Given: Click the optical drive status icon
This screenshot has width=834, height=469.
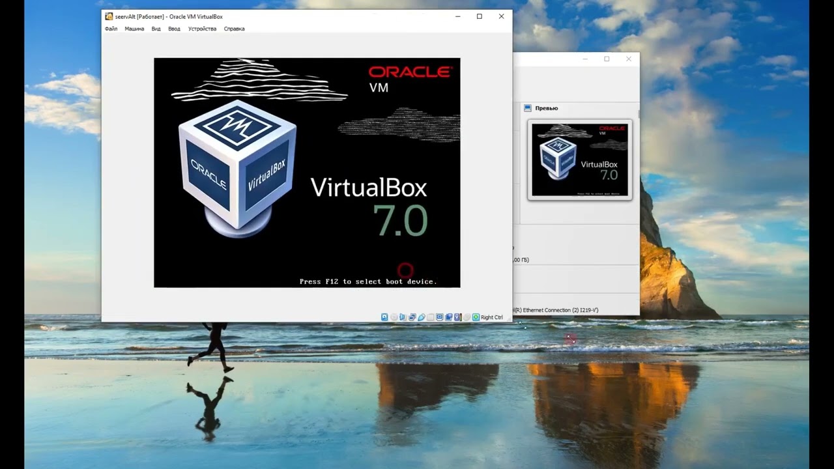Looking at the screenshot, I should pyautogui.click(x=394, y=317).
